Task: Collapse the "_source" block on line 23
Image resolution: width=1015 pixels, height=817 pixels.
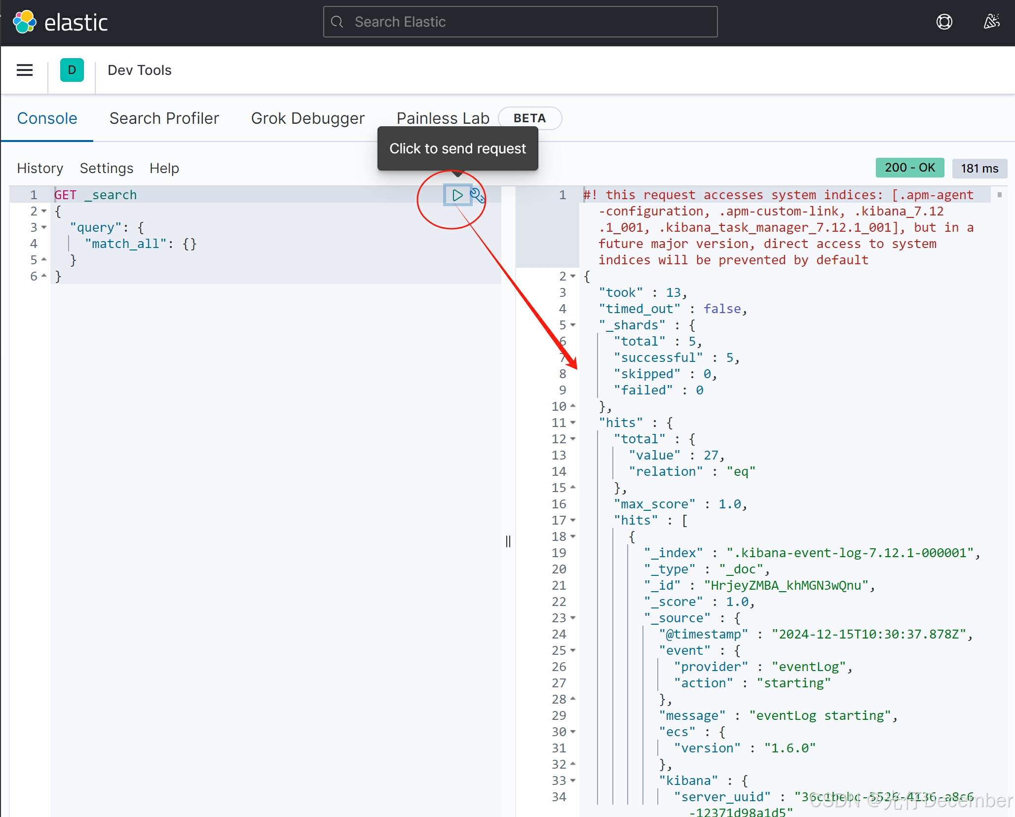Action: (573, 618)
